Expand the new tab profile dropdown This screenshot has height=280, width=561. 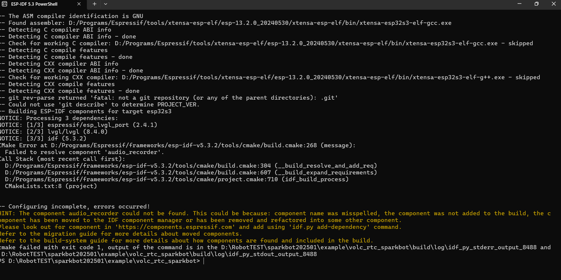[x=105, y=4]
